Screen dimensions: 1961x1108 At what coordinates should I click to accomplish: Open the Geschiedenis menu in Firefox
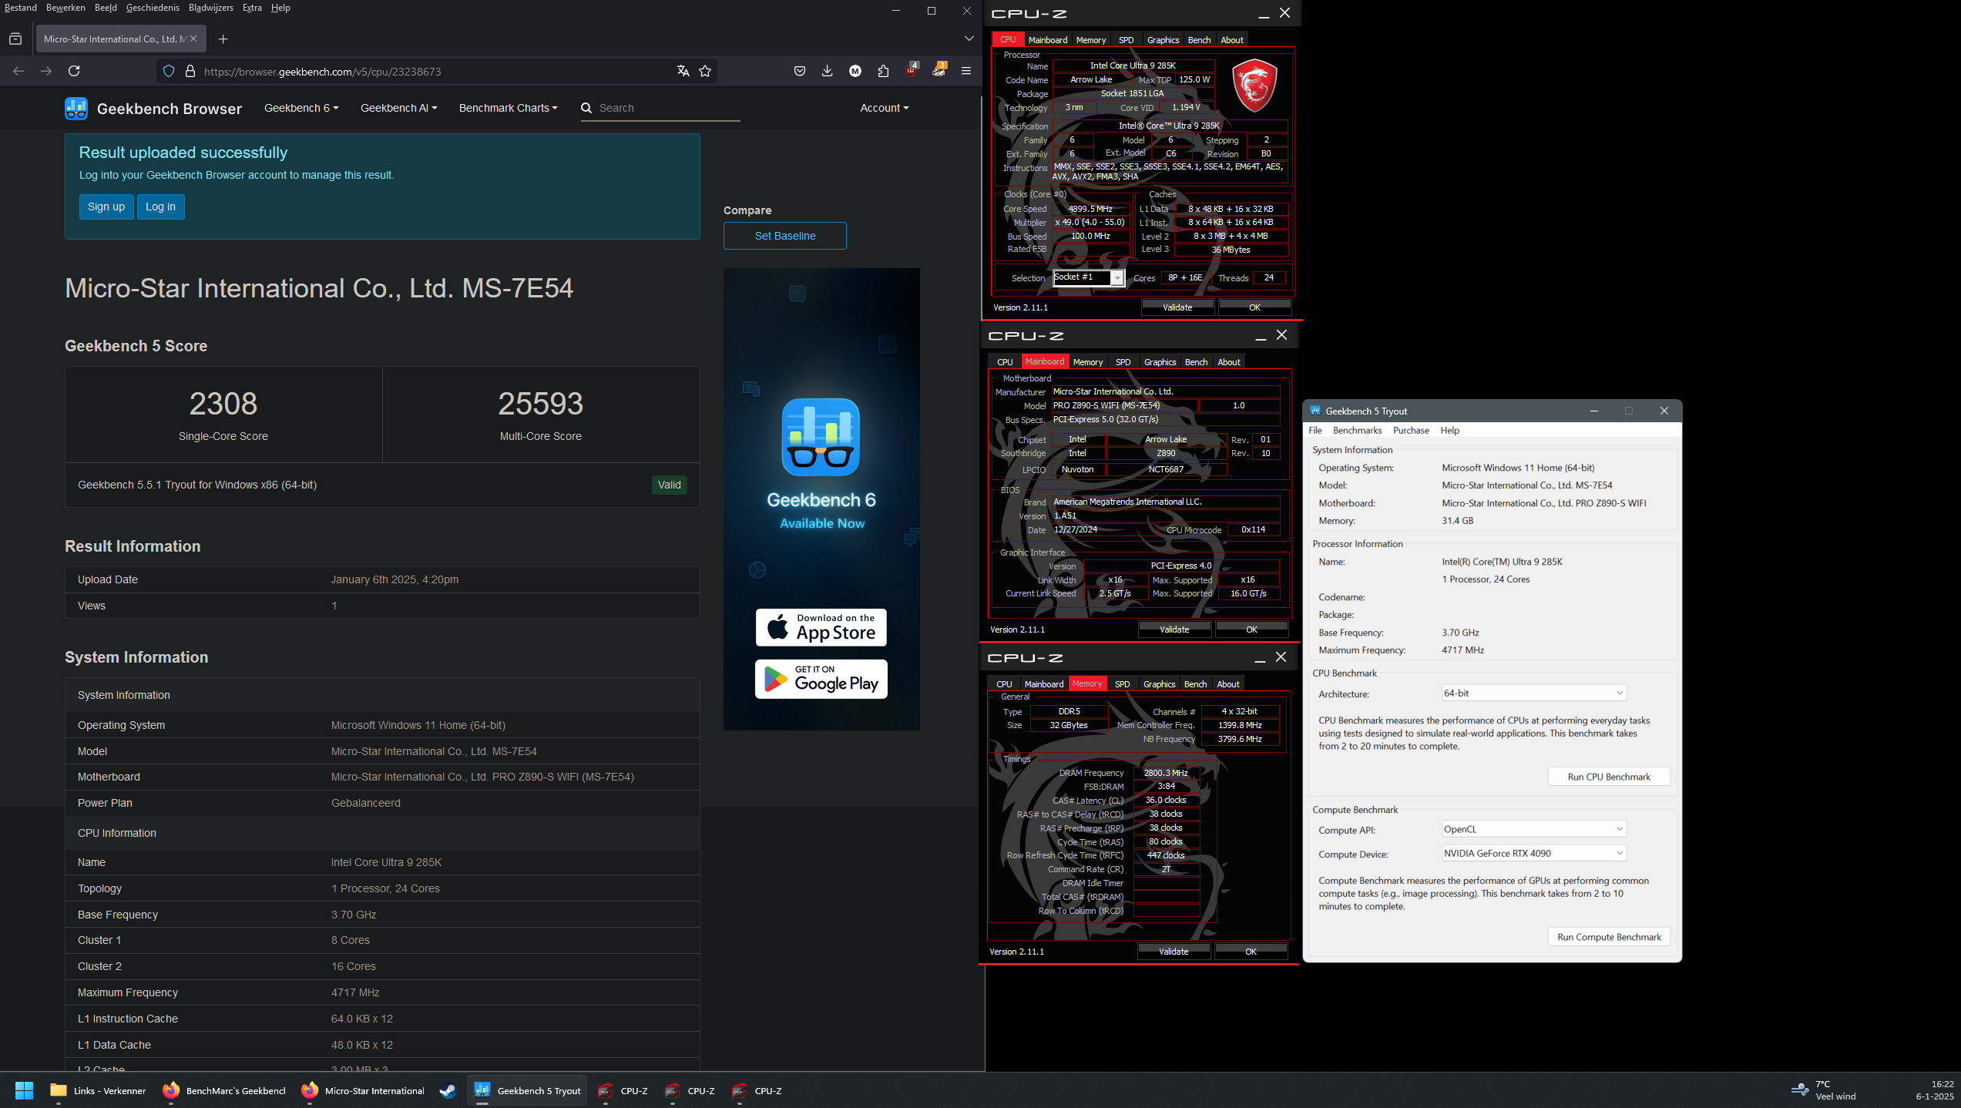153,8
